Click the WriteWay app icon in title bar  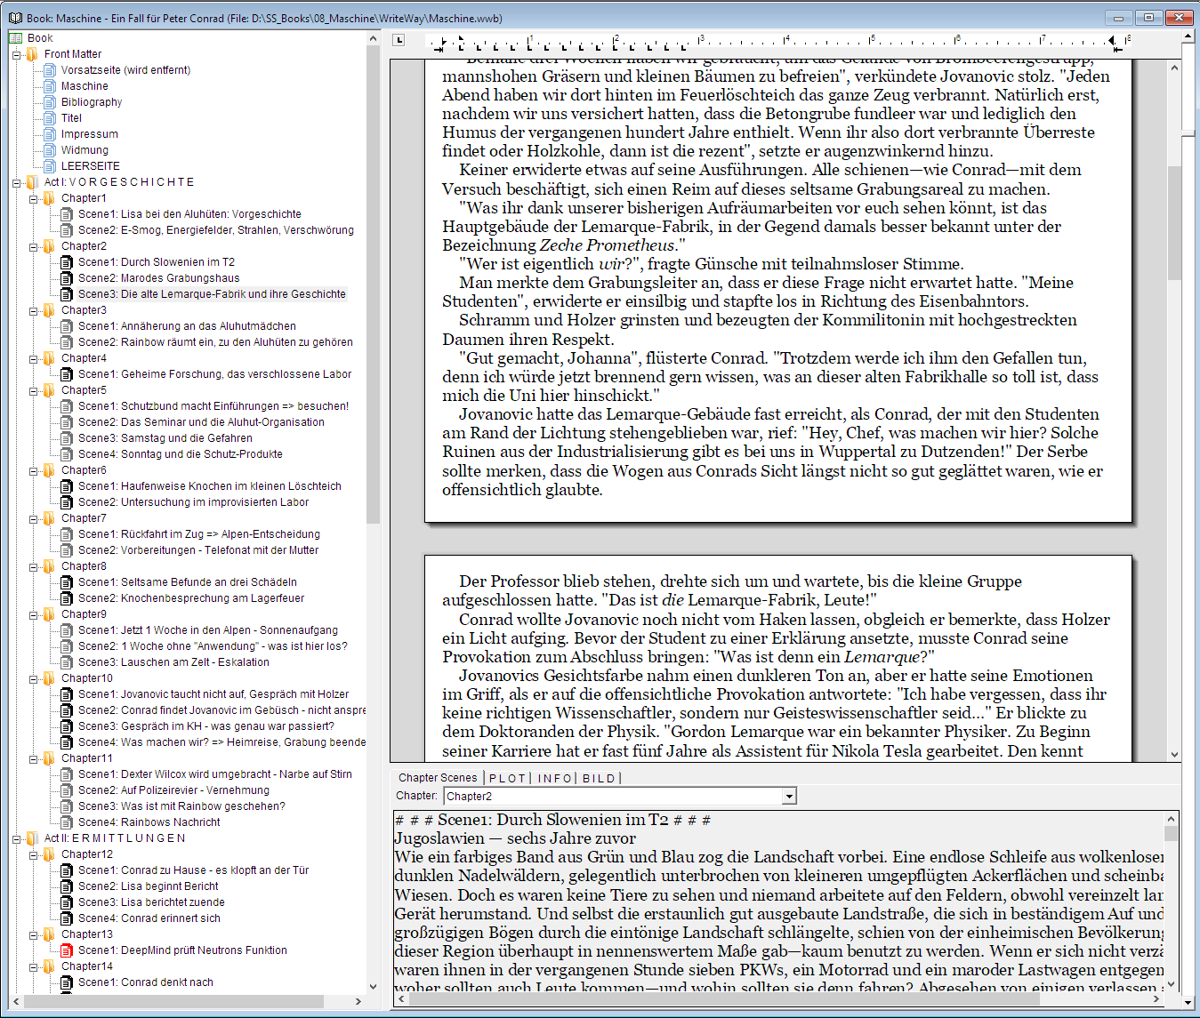14,18
